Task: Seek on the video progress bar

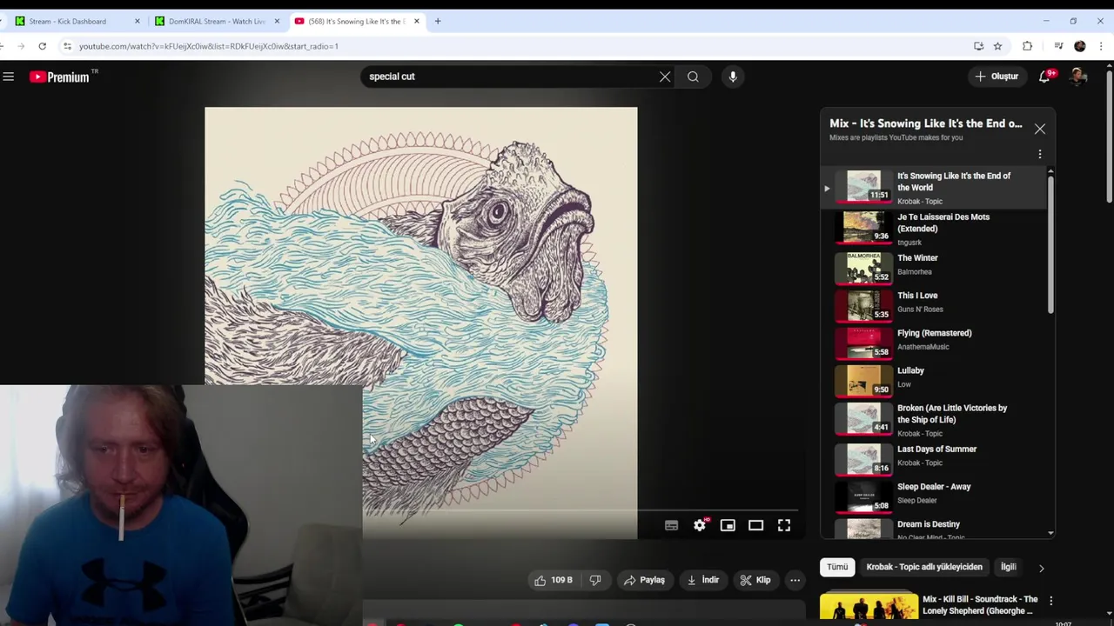Action: coord(580,510)
